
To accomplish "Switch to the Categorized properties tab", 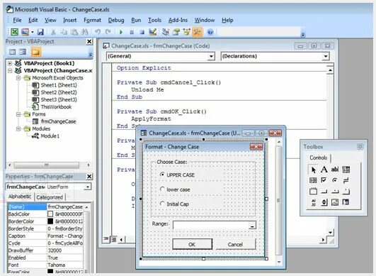I will click(50, 197).
